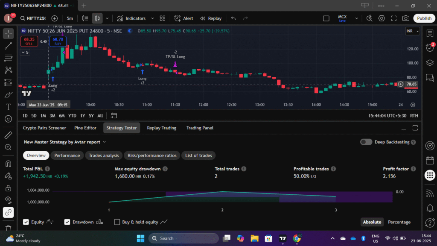Viewport: 437px width, 246px height.
Task: Open quick search icon in top toolbar
Action: 369,18
